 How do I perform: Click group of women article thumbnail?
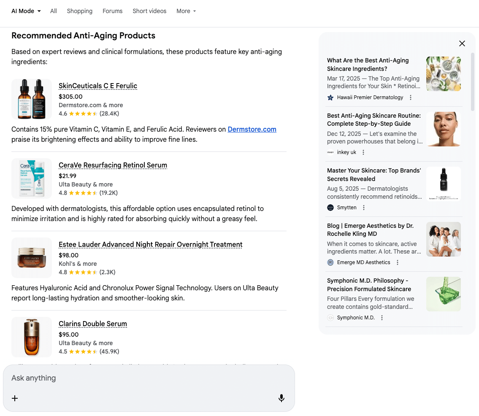(443, 239)
